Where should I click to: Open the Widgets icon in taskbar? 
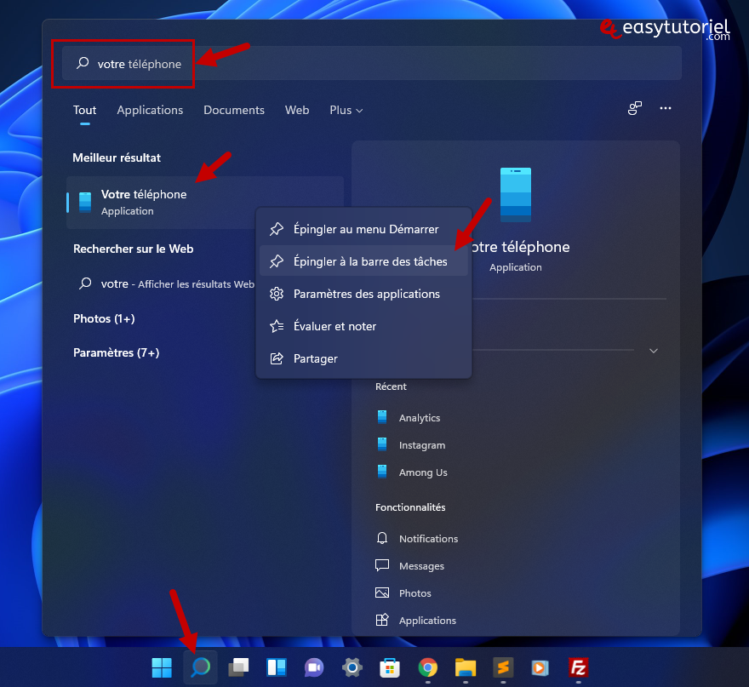[x=276, y=667]
